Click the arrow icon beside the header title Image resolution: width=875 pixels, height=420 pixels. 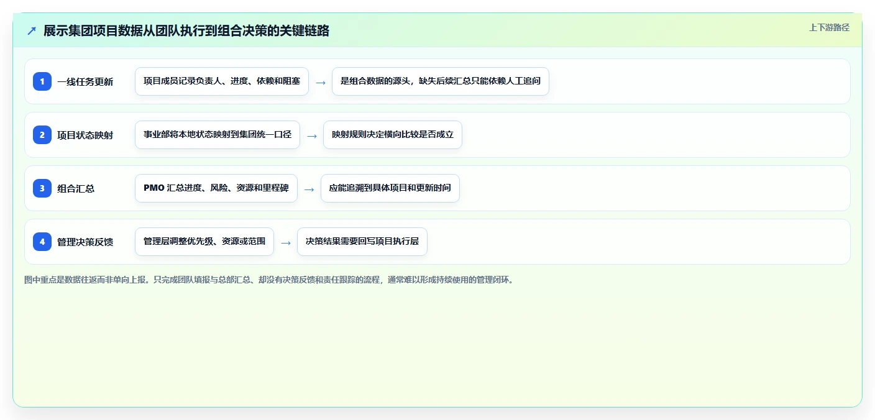(x=32, y=31)
